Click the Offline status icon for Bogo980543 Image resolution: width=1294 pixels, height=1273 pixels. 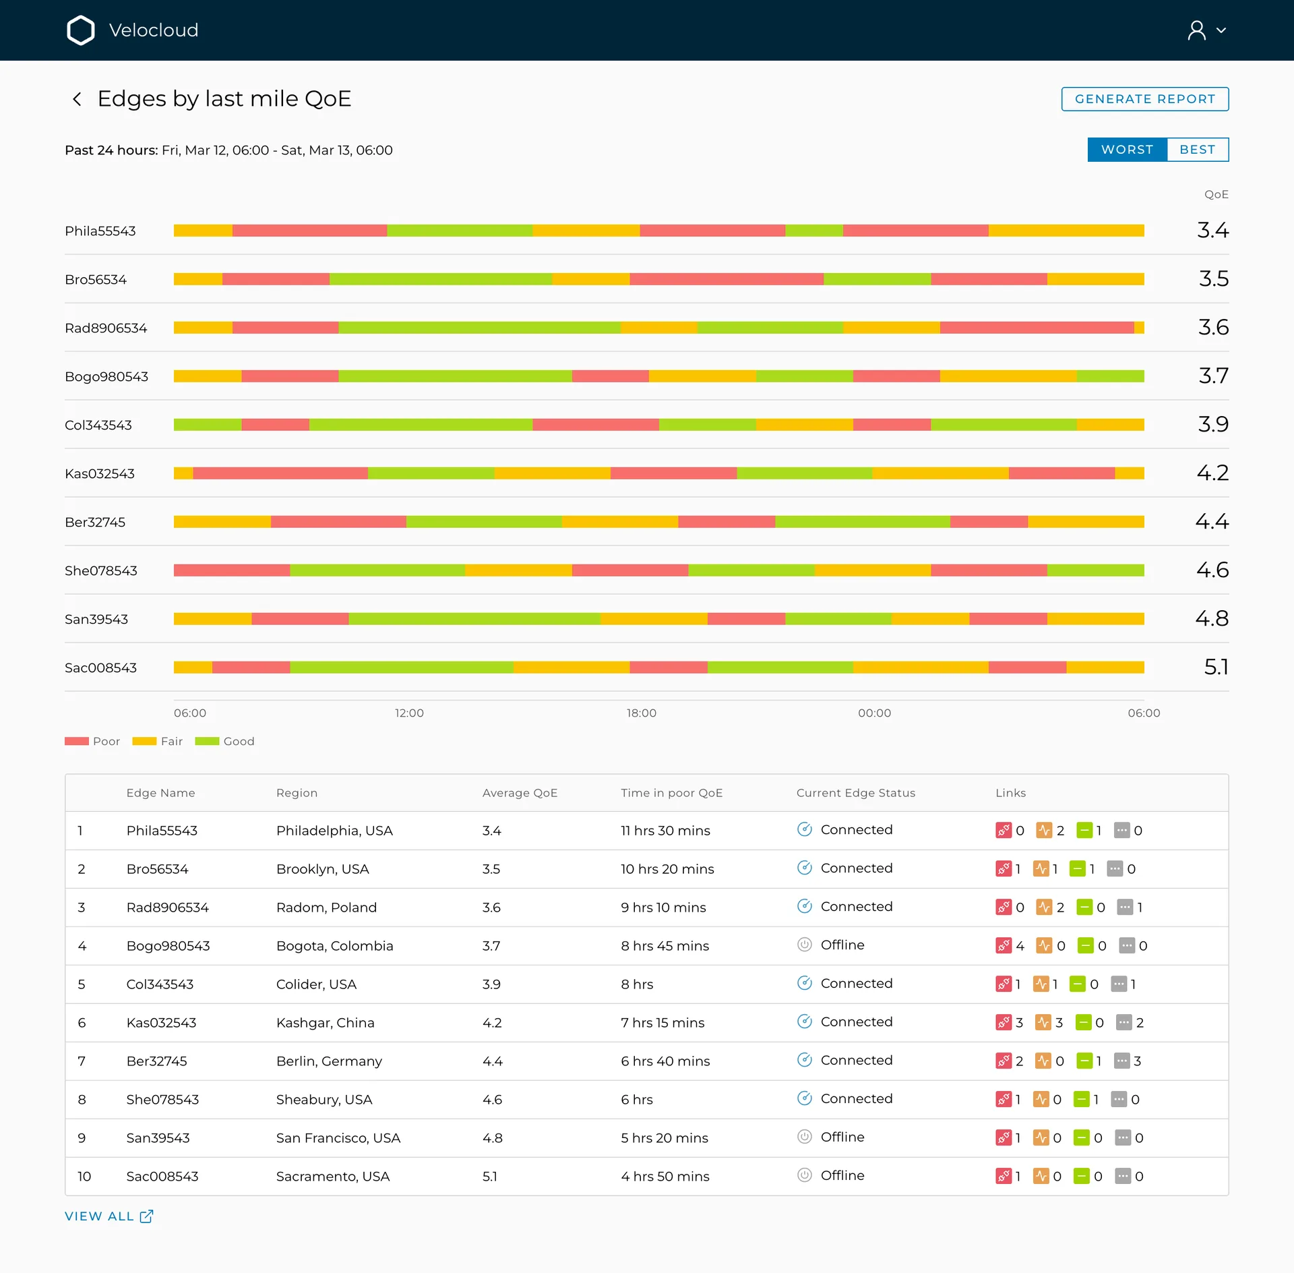[x=804, y=945]
